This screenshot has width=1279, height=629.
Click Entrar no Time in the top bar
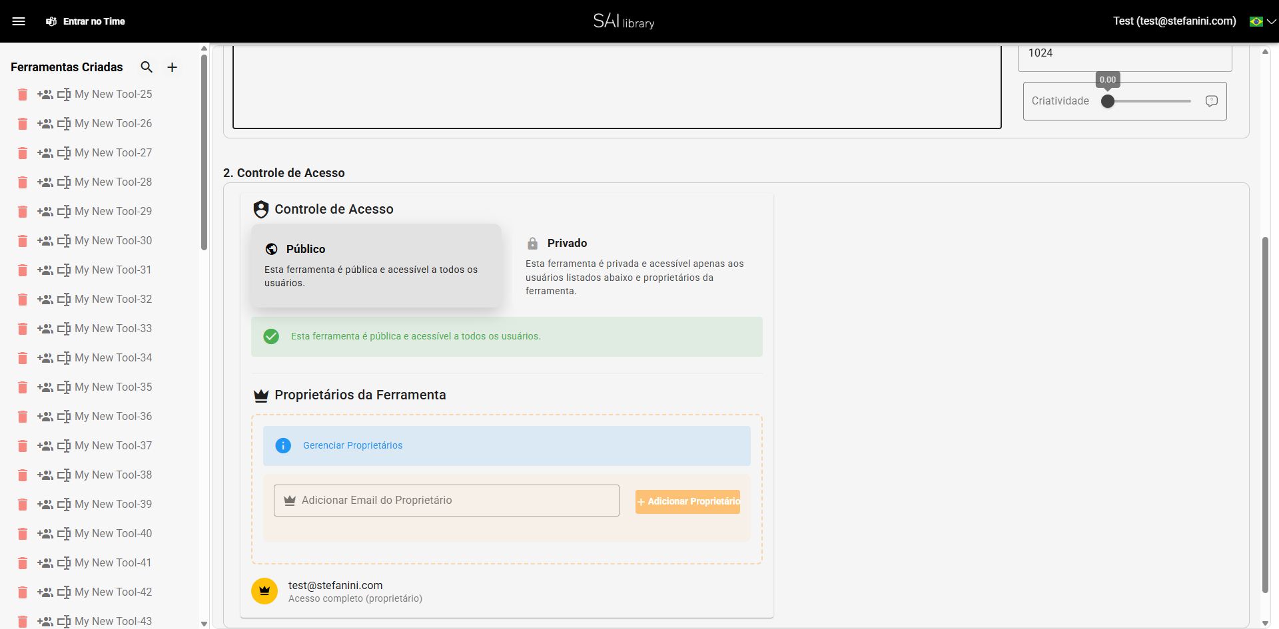tap(93, 21)
